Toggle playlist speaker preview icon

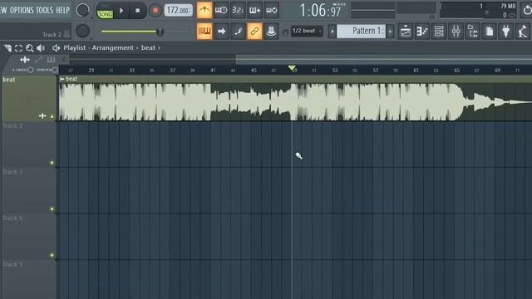pos(41,48)
